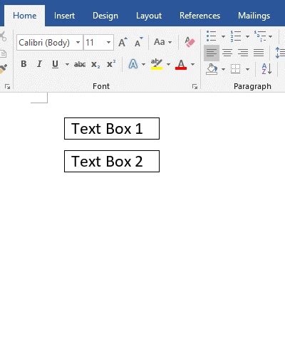Switch to the Insert tab
The height and width of the screenshot is (356, 285).
[64, 16]
